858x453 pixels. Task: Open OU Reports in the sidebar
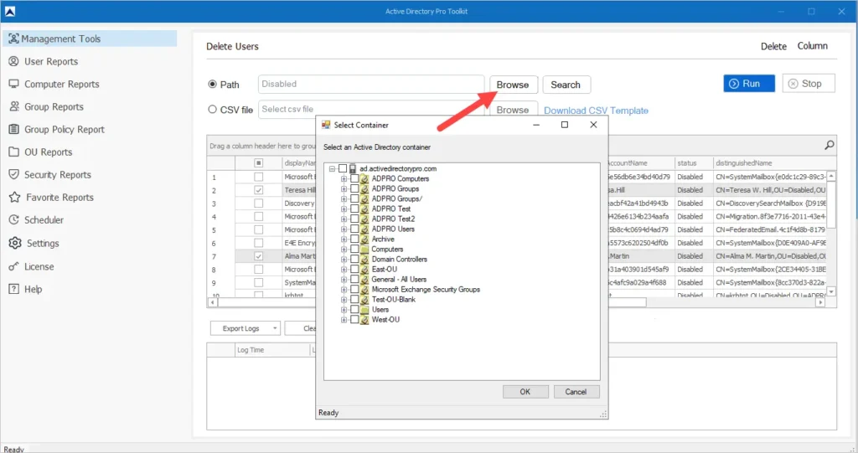48,152
